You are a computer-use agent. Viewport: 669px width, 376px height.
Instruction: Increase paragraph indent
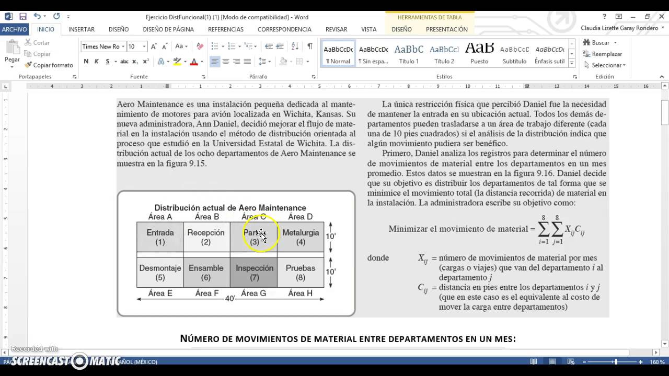point(280,46)
